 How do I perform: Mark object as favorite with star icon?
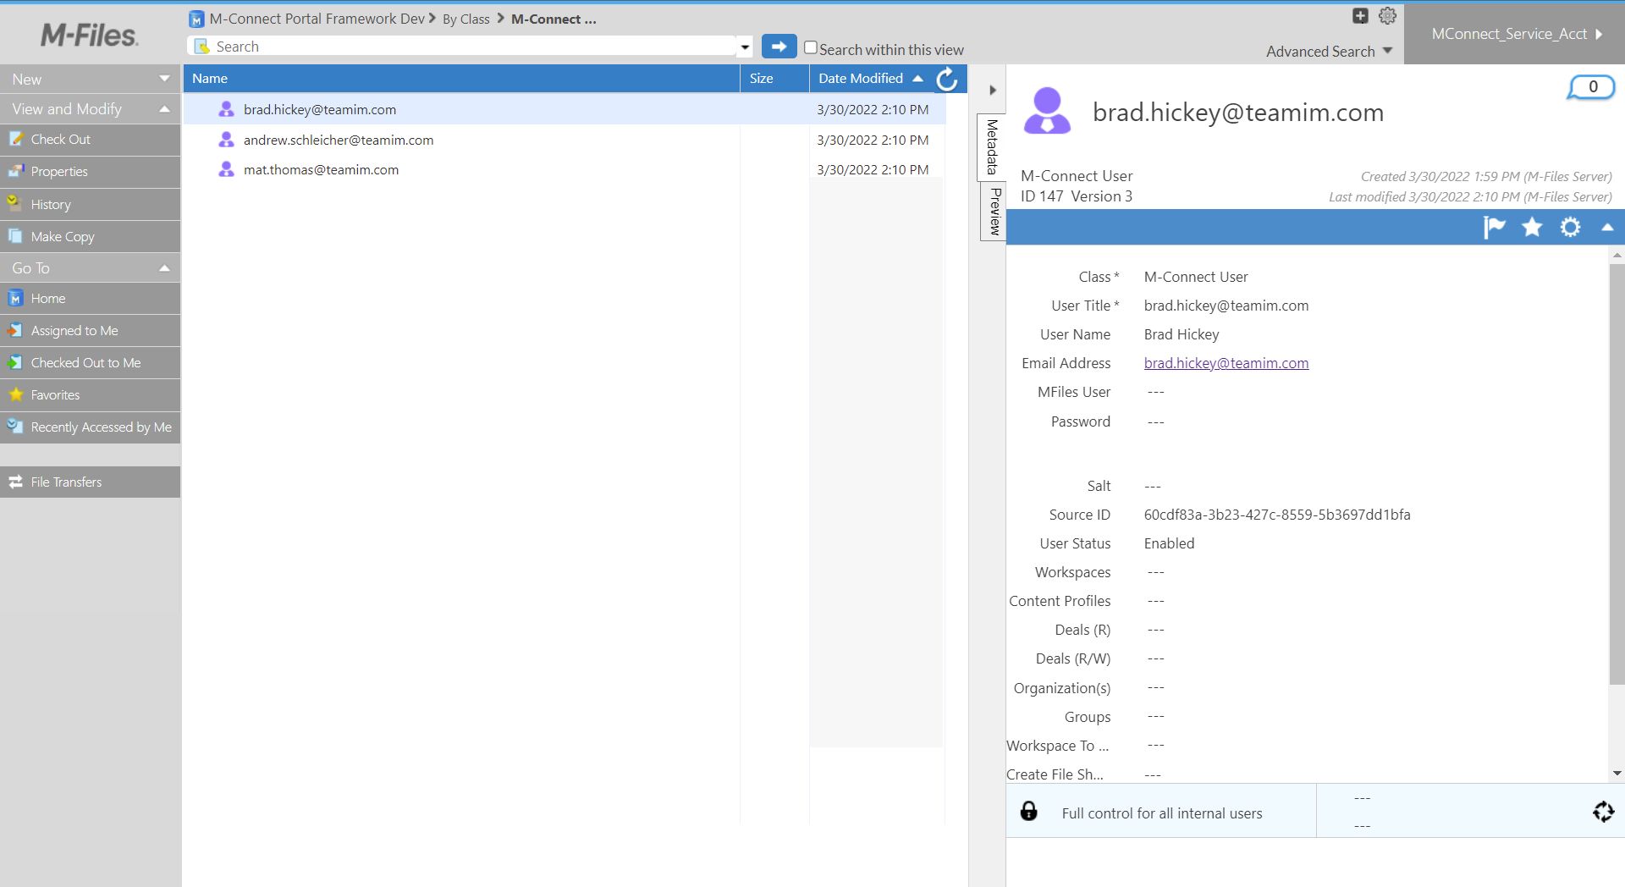tap(1531, 227)
